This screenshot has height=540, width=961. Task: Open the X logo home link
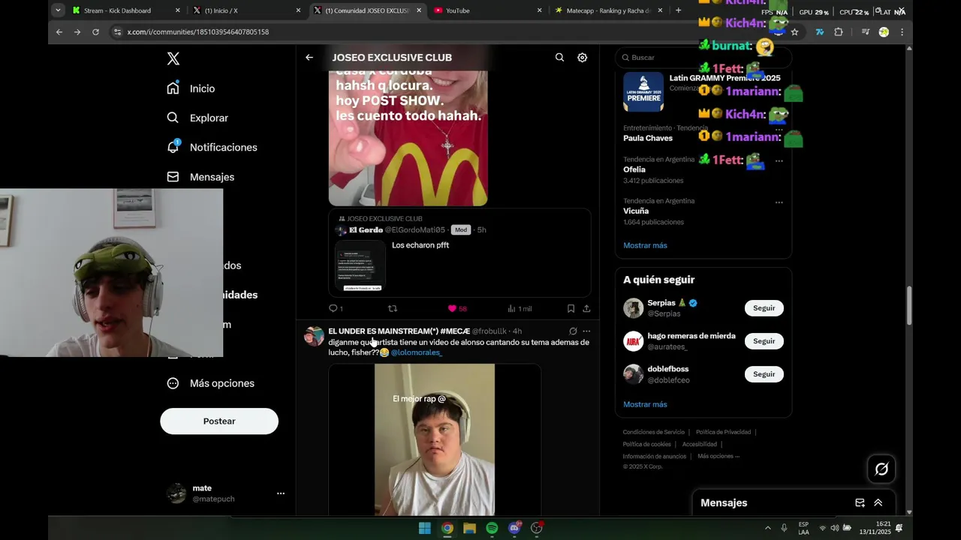[x=173, y=58]
